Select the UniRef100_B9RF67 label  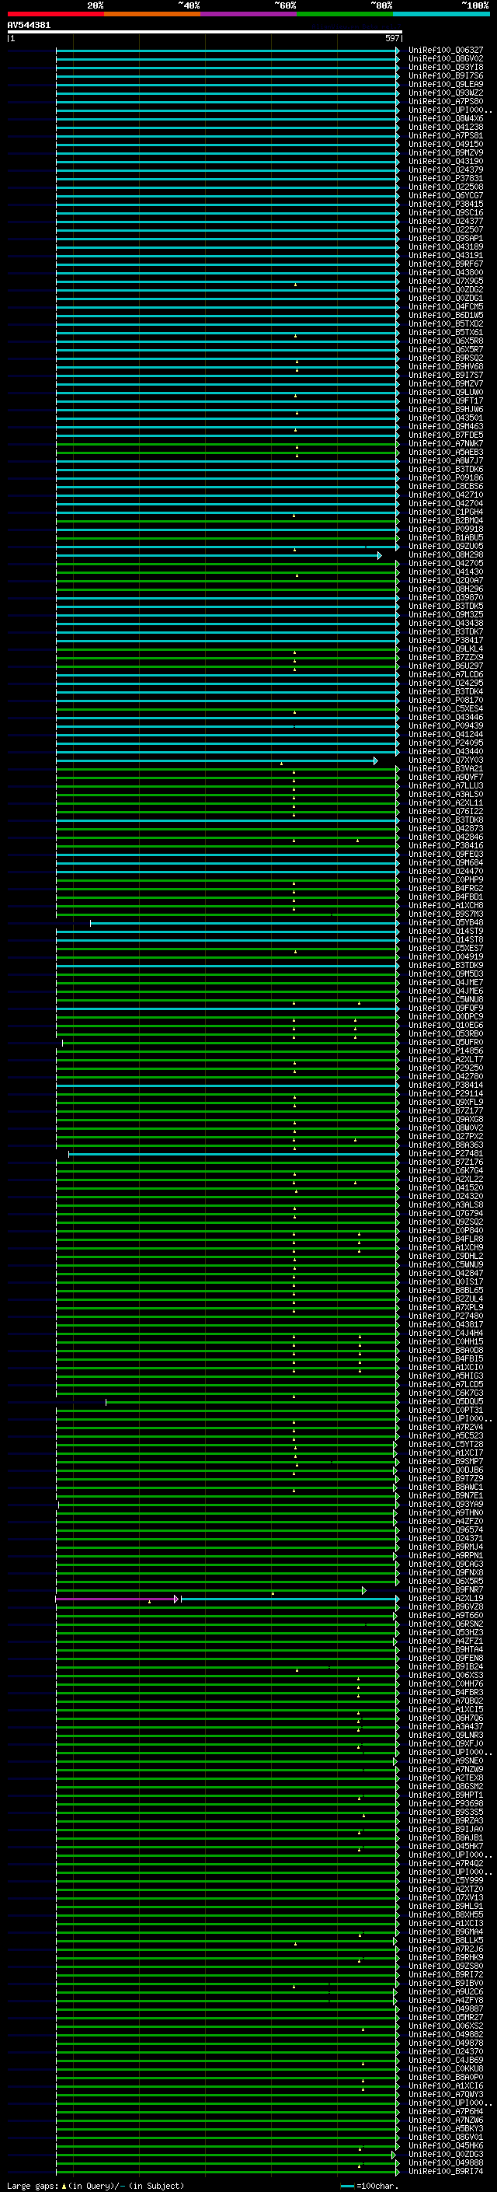point(446,264)
